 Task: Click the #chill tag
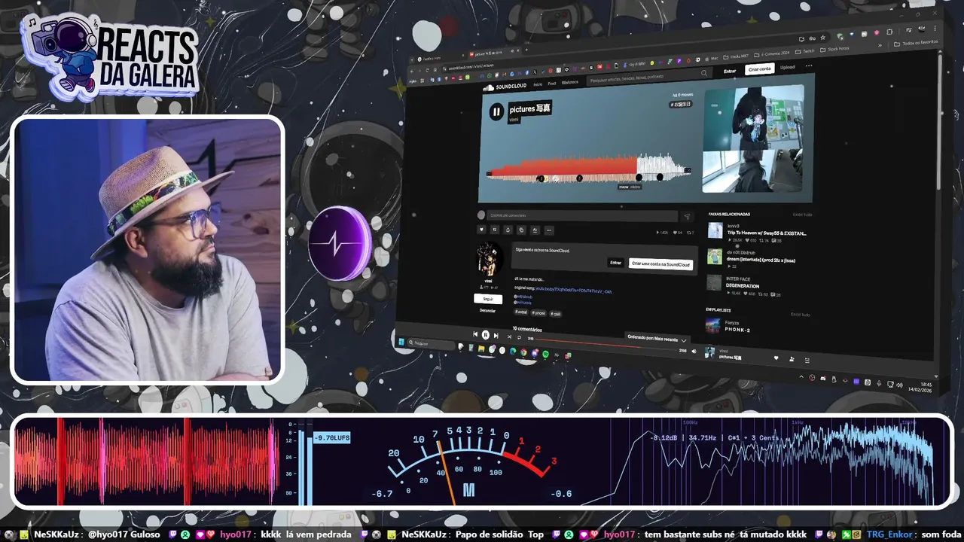[x=556, y=313]
